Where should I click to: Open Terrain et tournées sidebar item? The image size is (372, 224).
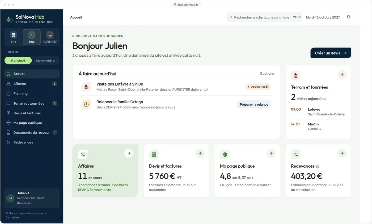click(32, 103)
